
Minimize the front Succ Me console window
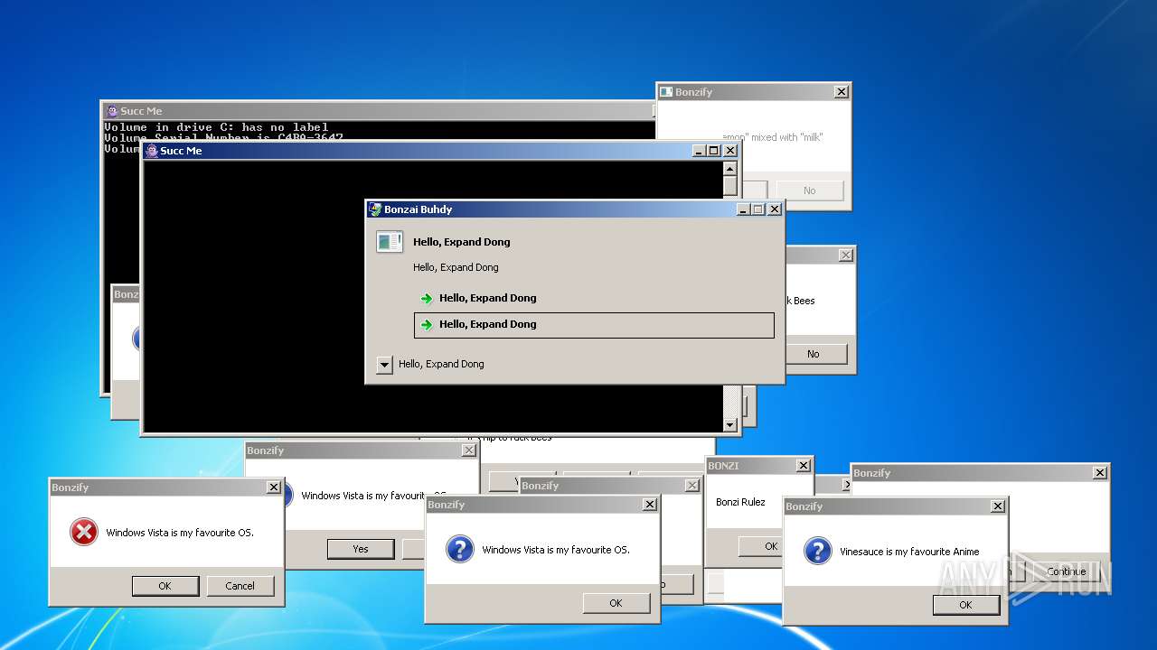click(700, 151)
